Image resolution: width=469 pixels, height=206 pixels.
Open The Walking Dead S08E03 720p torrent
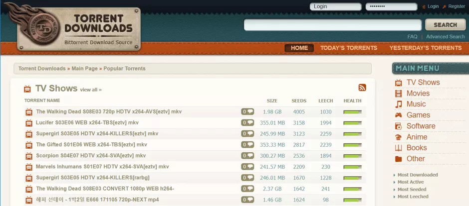point(109,112)
